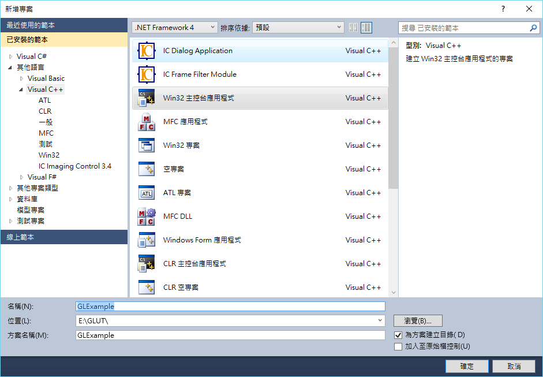This screenshot has height=377, width=543.
Task: Expand the Visual Basic tree node
Action: [x=21, y=79]
